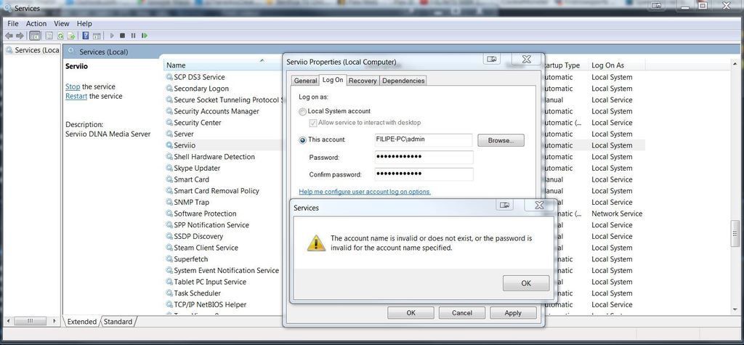Image resolution: width=744 pixels, height=345 pixels.
Task: Click OK in the Services error dialog
Action: tap(526, 283)
